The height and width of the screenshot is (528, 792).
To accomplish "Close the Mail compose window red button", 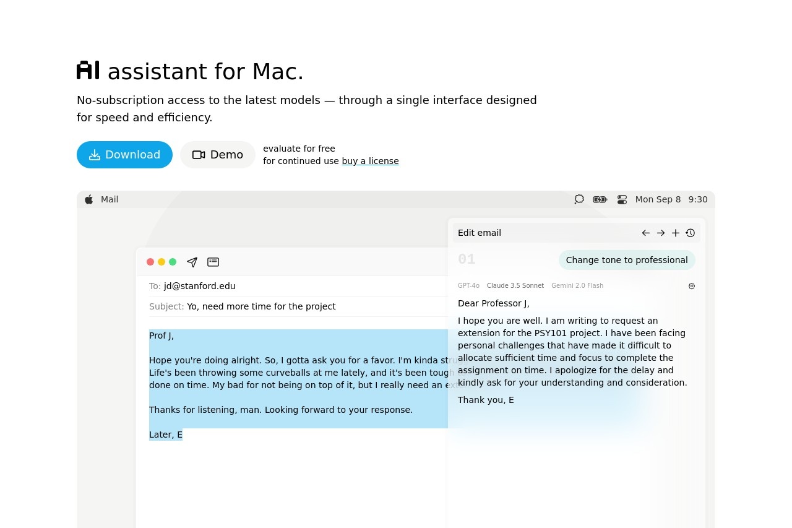I will (150, 262).
